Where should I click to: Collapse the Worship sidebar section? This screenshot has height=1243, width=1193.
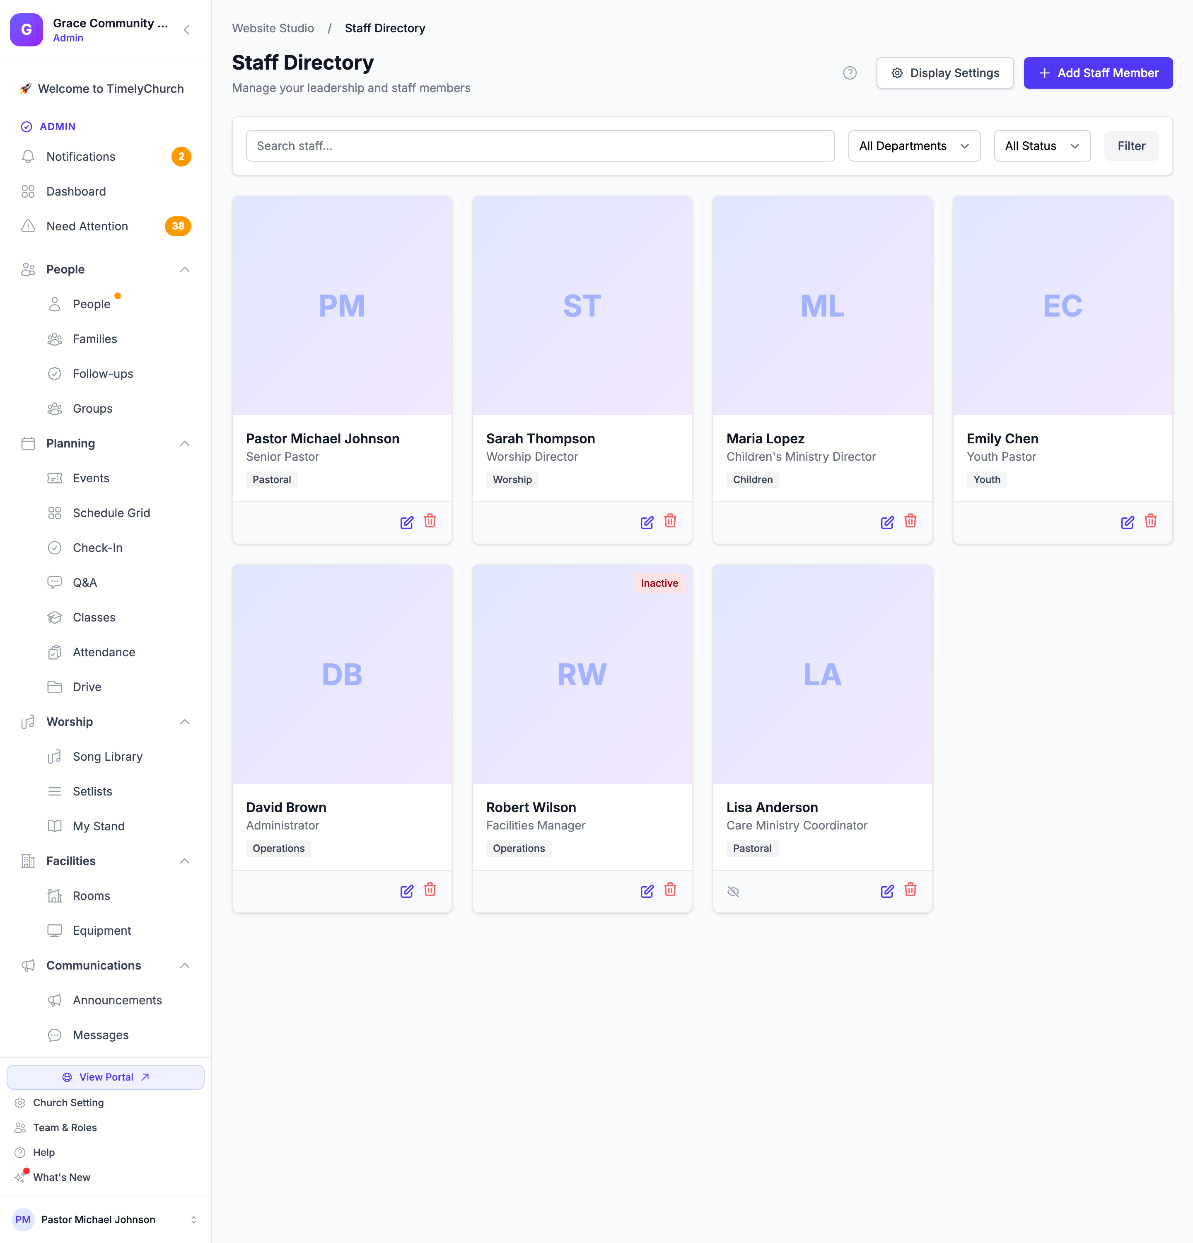tap(184, 722)
